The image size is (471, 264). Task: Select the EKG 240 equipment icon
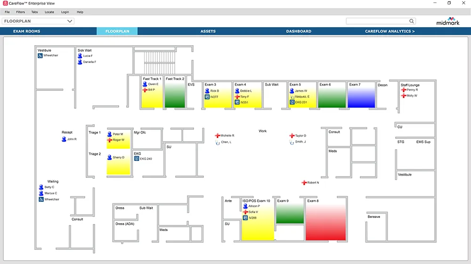point(137,159)
